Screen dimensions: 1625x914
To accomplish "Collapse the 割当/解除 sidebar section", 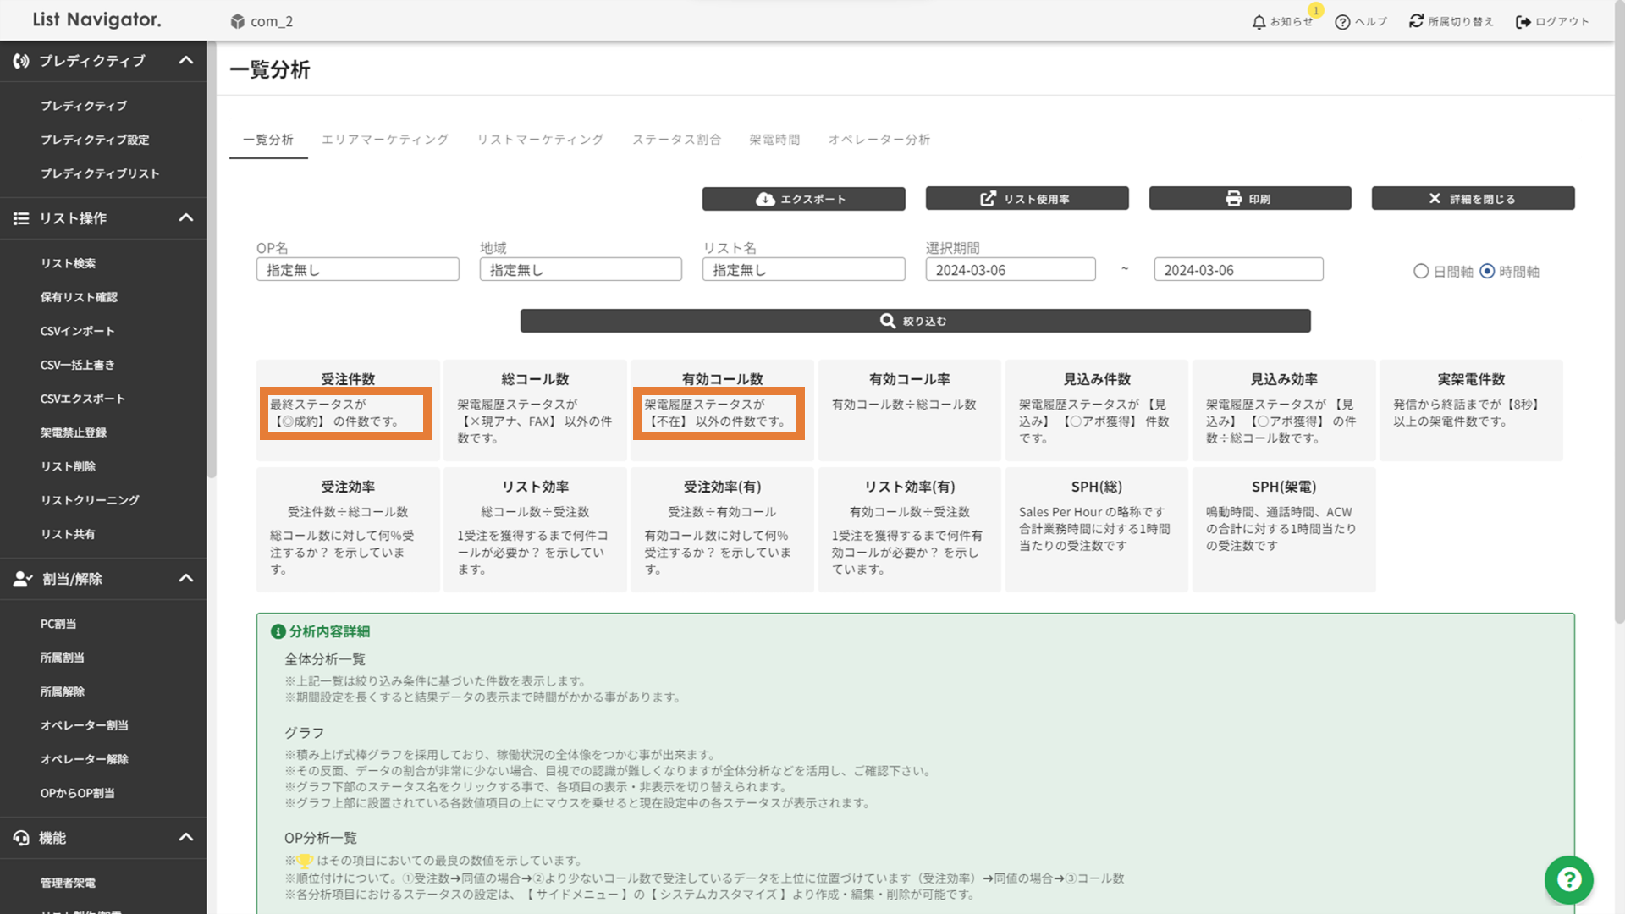I will click(x=186, y=579).
